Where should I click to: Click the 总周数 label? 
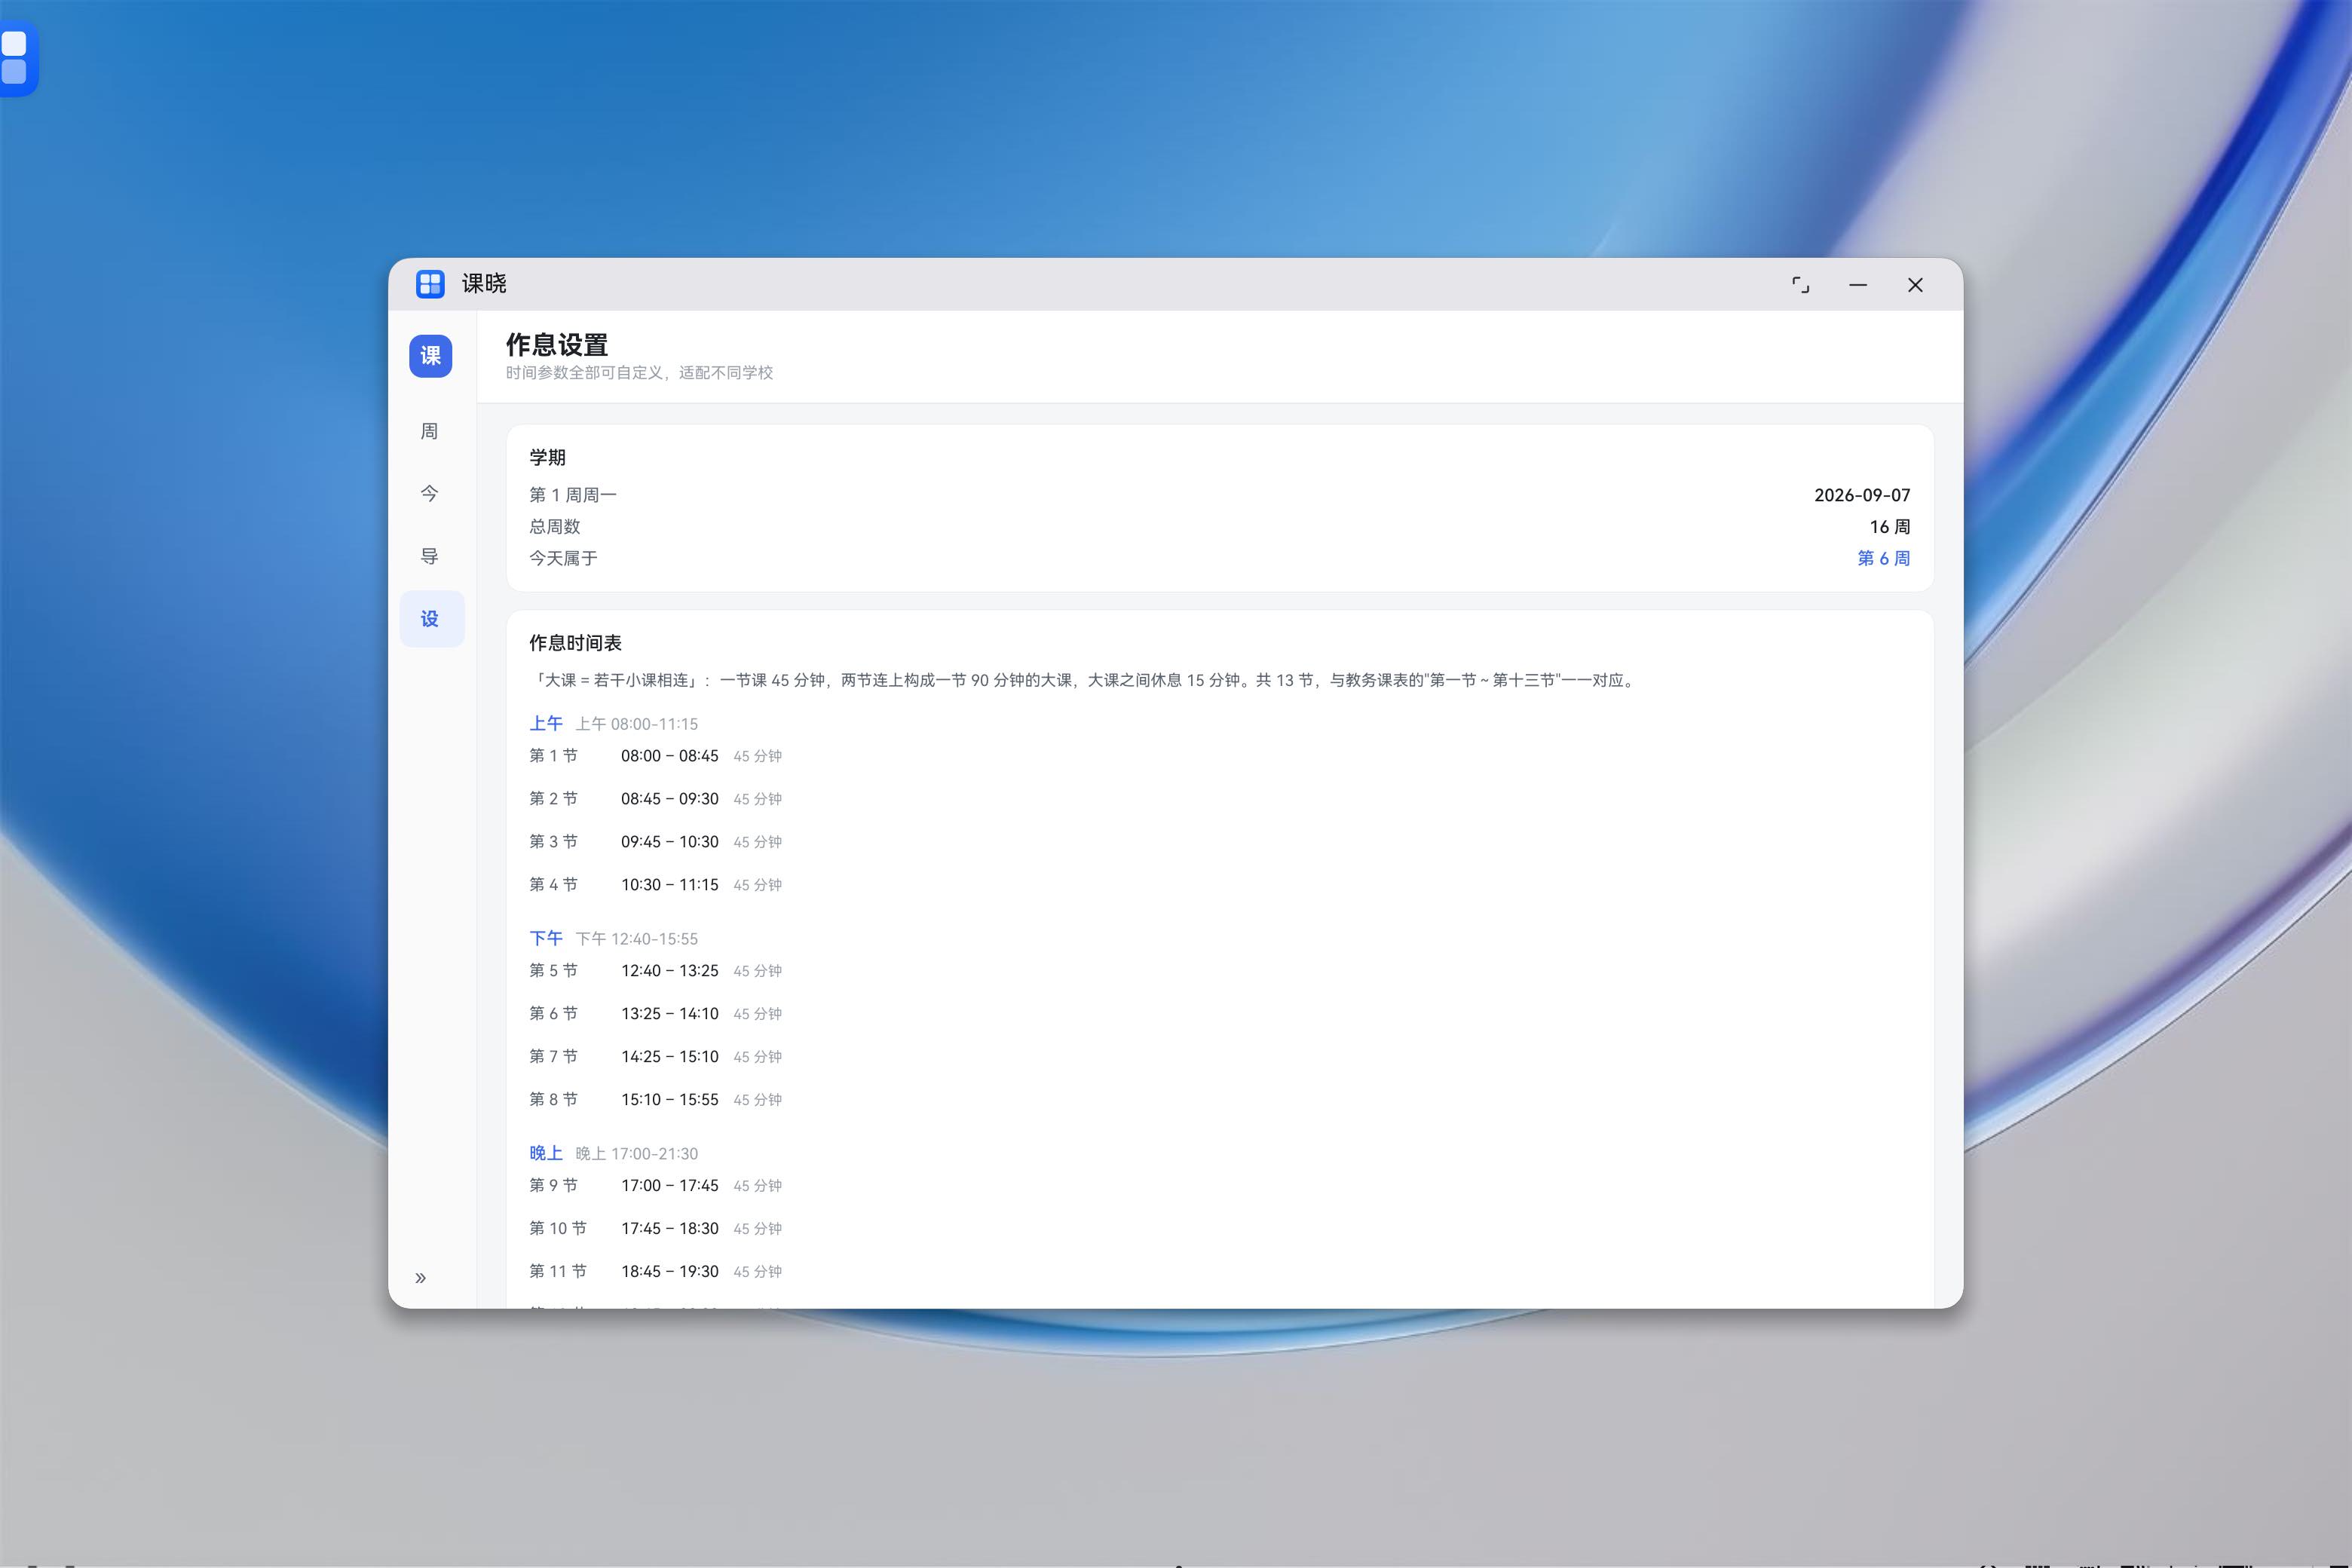click(555, 527)
